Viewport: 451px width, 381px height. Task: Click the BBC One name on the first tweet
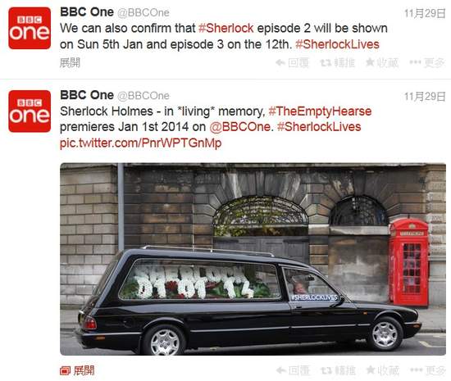tap(87, 12)
